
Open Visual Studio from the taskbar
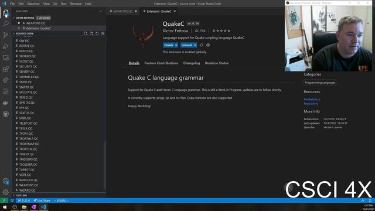click(x=34, y=207)
